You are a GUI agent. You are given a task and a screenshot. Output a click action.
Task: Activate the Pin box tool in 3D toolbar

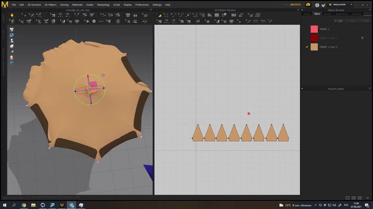(38, 15)
